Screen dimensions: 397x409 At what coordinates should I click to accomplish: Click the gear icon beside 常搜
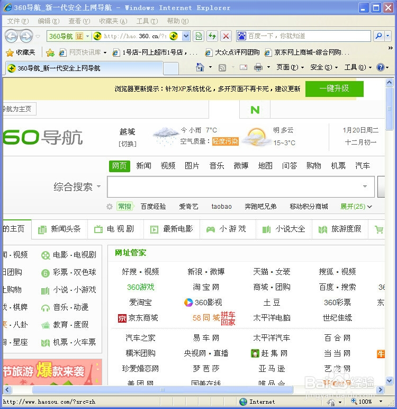(110, 207)
